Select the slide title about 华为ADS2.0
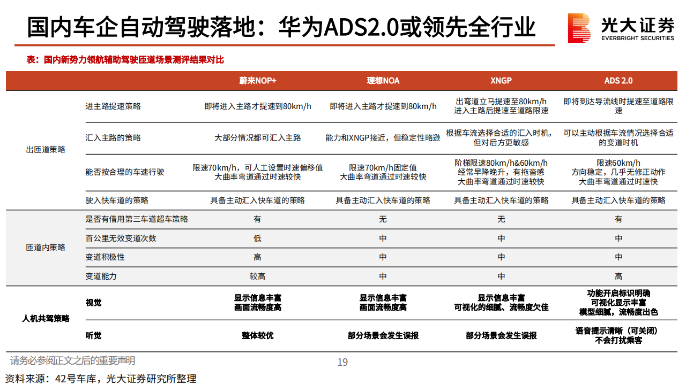The height and width of the screenshot is (385, 686). (282, 26)
